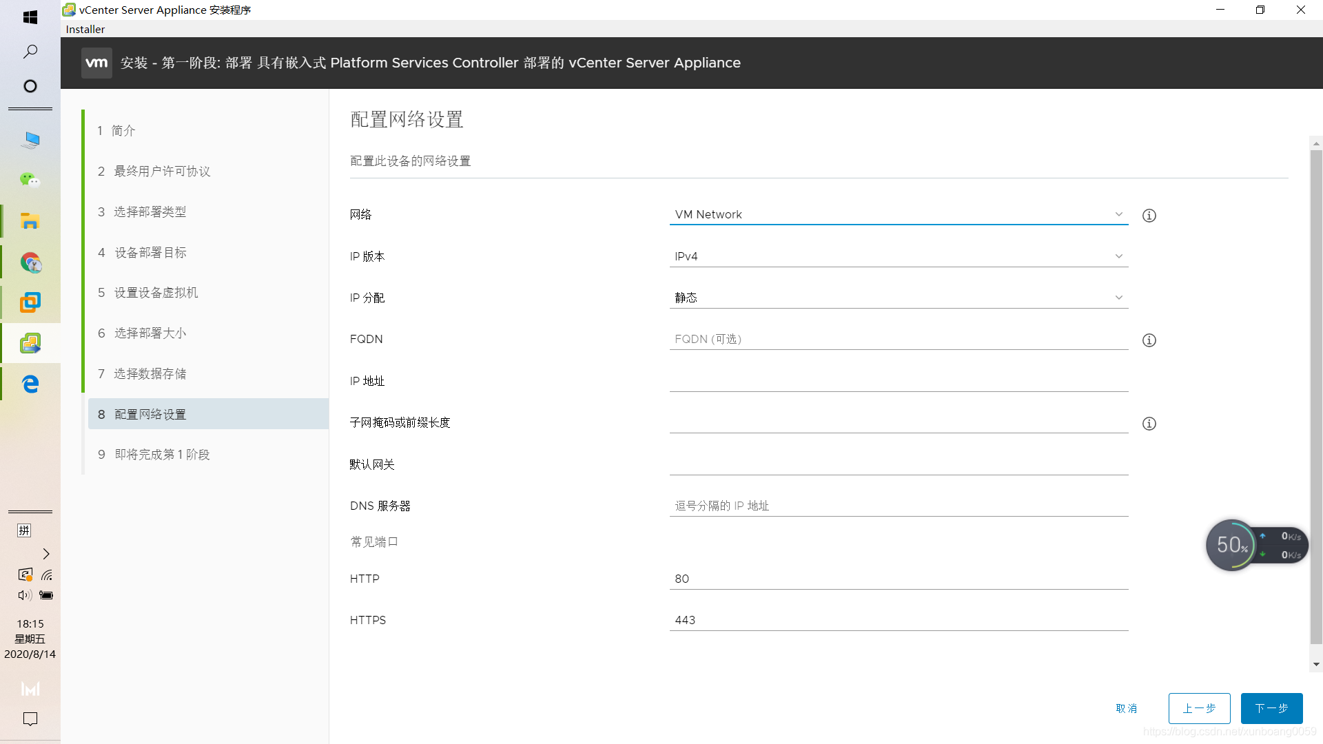Screen dimensions: 1323x744
Task: Open Windows Start menu
Action: pyautogui.click(x=30, y=17)
